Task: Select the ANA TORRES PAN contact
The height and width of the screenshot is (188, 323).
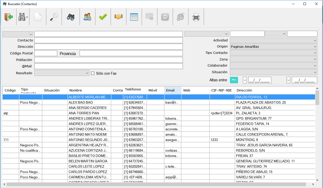Action: click(159, 113)
